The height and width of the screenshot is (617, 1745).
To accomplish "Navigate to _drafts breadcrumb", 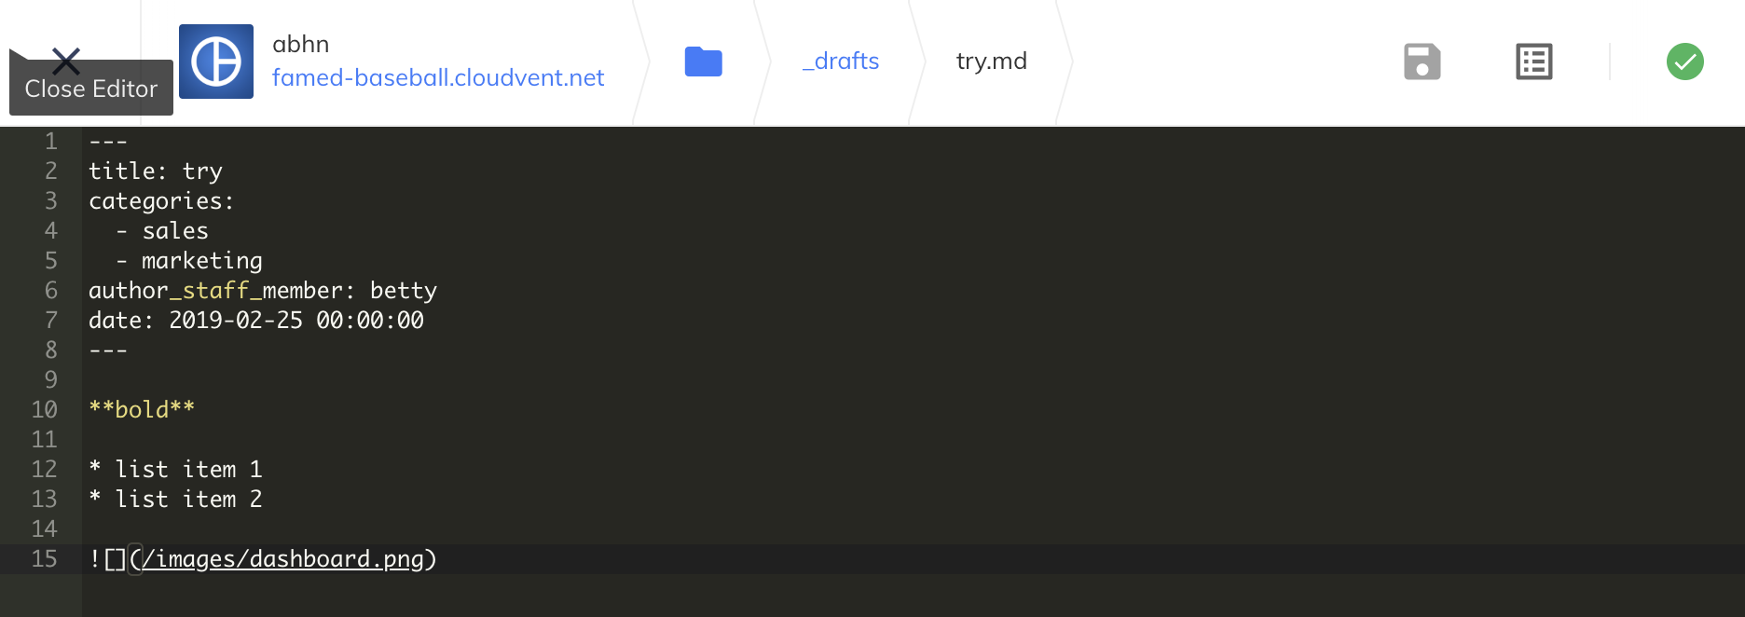I will click(841, 61).
